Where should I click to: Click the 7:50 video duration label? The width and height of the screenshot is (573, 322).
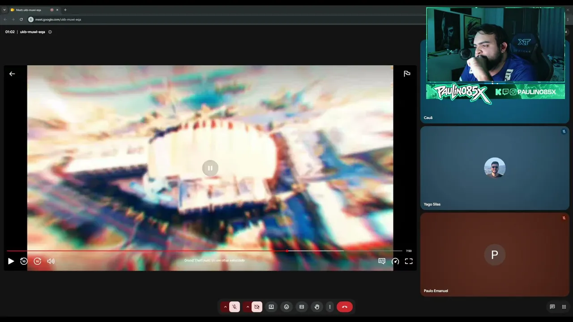coord(409,251)
